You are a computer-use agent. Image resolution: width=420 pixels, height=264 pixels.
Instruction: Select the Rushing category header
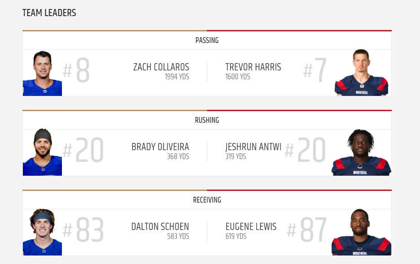tap(207, 120)
